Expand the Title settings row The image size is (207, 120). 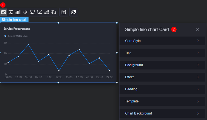tap(162, 53)
